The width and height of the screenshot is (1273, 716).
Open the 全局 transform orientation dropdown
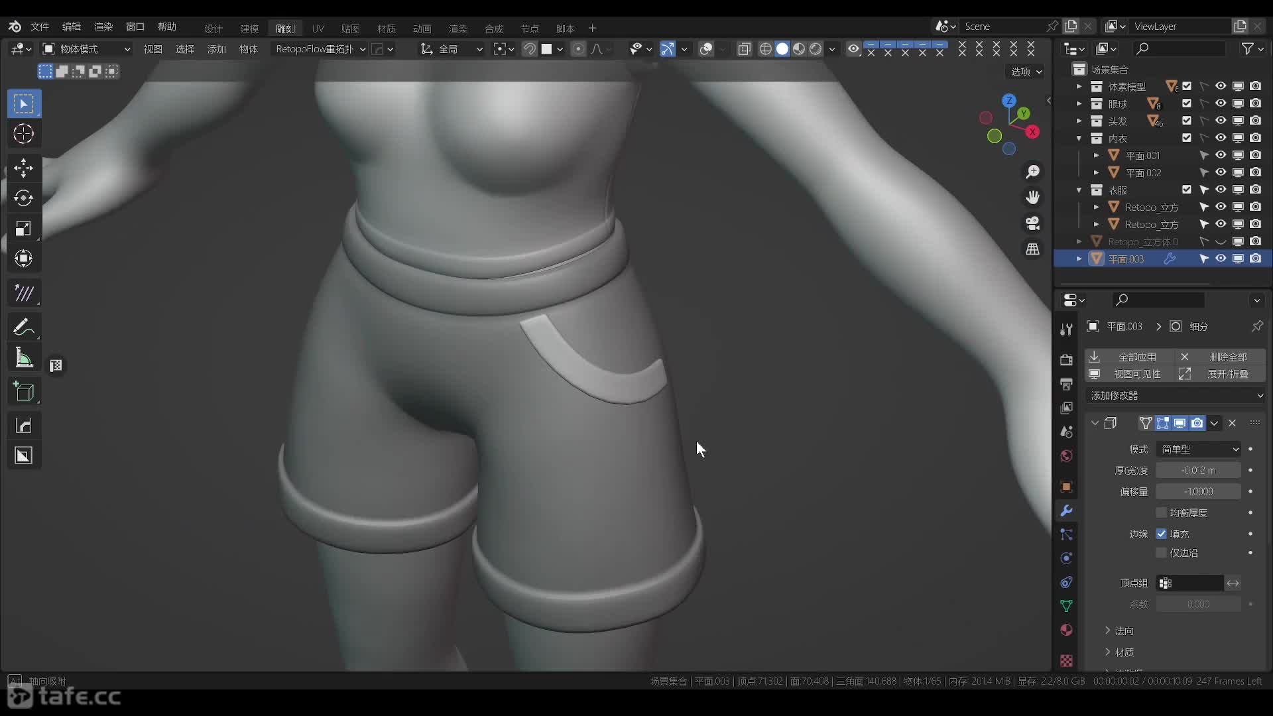coord(452,49)
